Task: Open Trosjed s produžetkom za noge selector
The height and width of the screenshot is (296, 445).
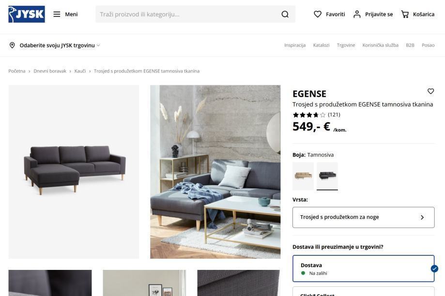Action: click(x=363, y=217)
